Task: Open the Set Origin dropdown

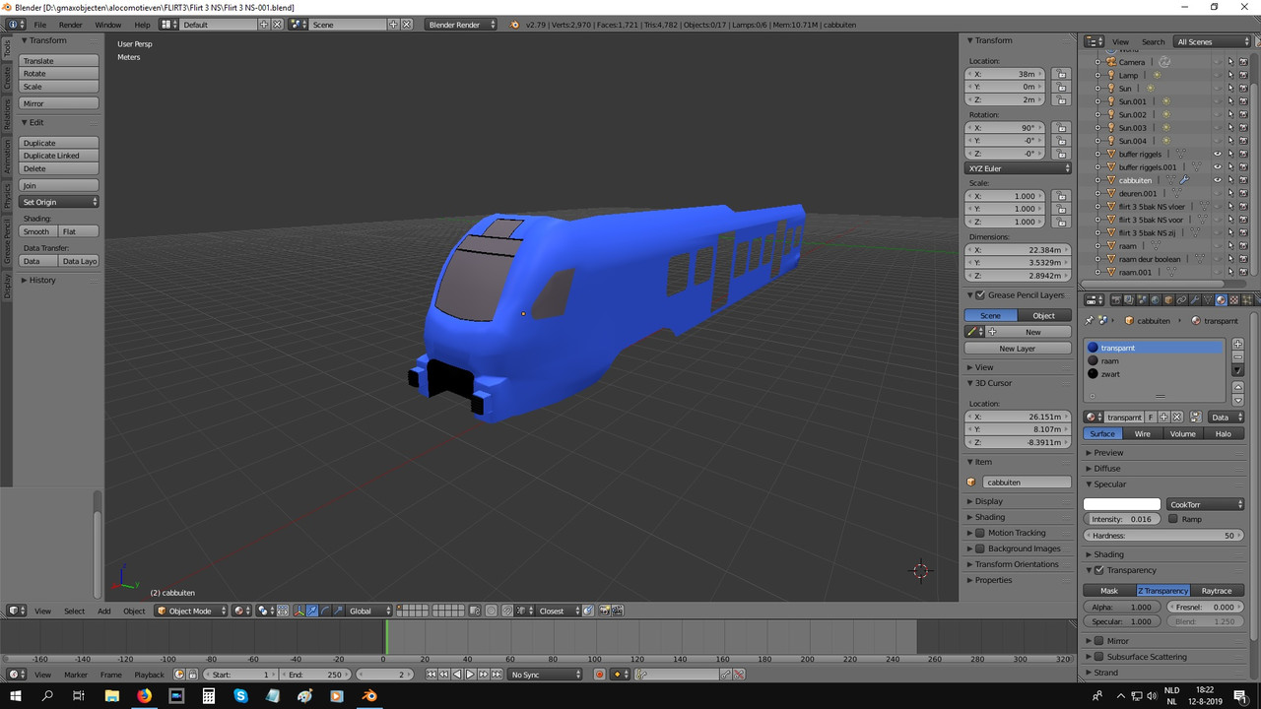Action: point(59,202)
